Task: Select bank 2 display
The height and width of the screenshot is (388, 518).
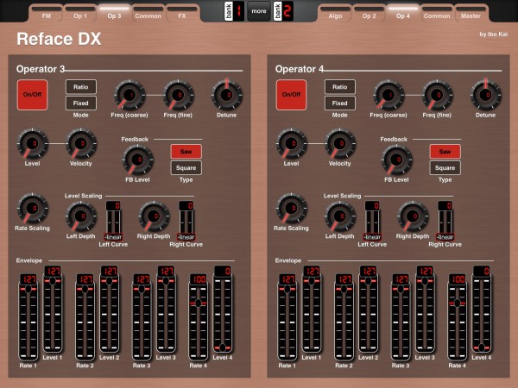Action: pos(283,11)
